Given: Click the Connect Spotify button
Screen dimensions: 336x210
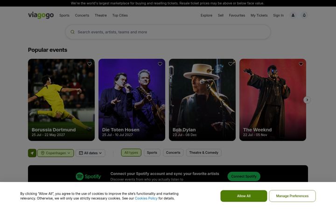Looking at the screenshot, I should [x=244, y=176].
